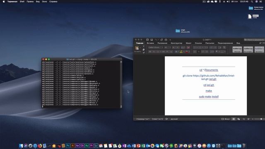Open the Apple menu
265x149 pixels.
[x=4, y=2]
